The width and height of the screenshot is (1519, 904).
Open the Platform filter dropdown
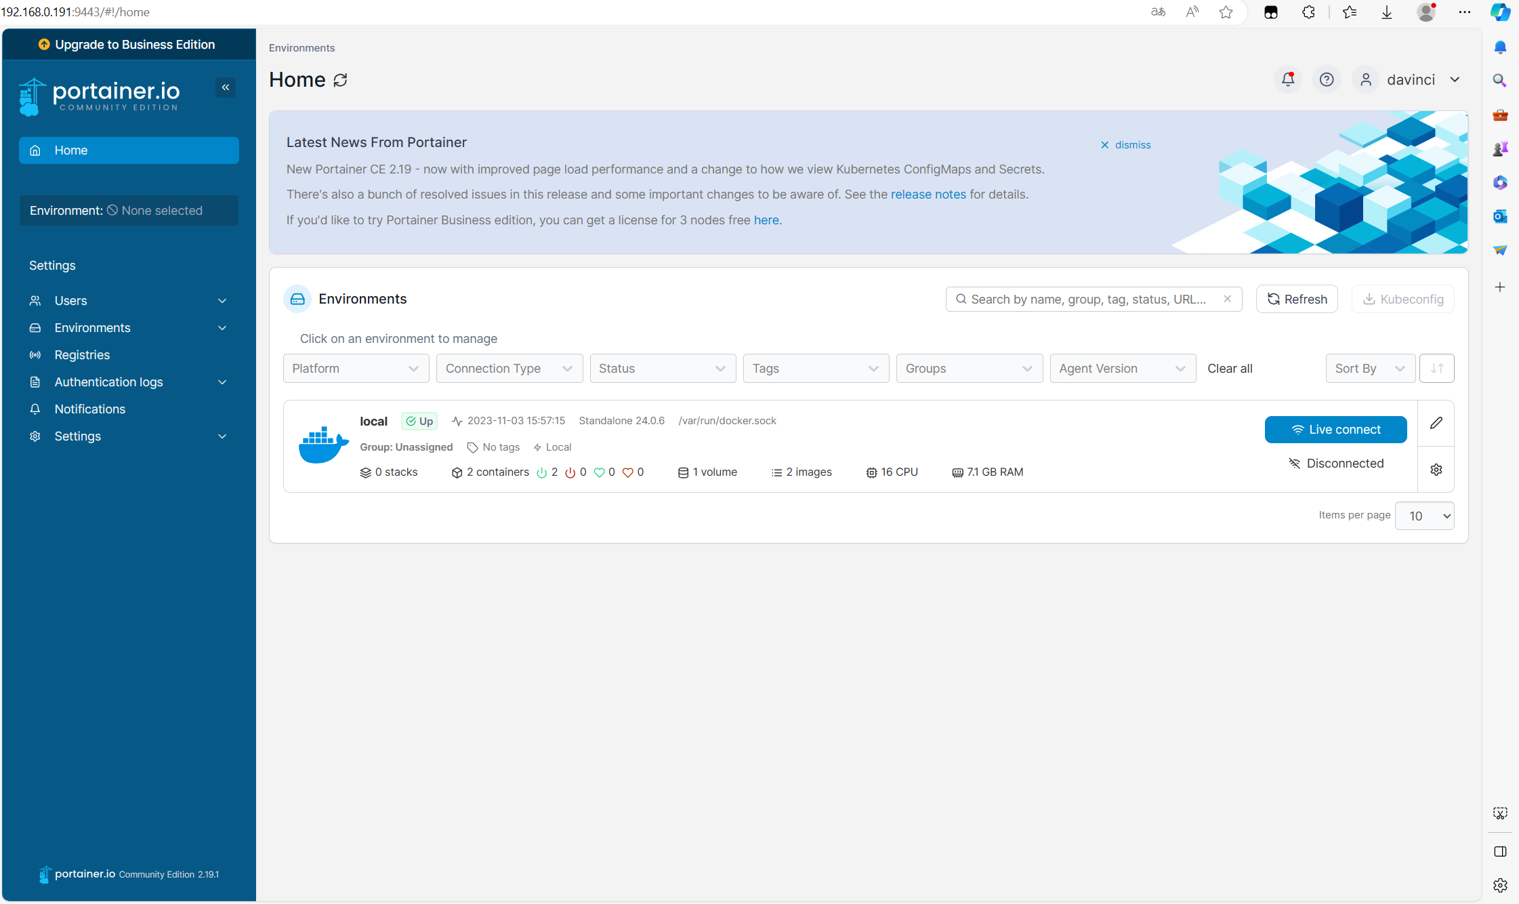tap(355, 368)
